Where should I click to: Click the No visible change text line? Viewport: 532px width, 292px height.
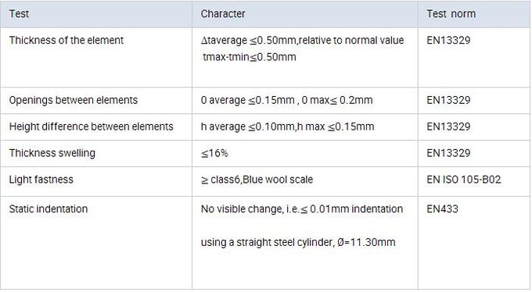pyautogui.click(x=302, y=209)
